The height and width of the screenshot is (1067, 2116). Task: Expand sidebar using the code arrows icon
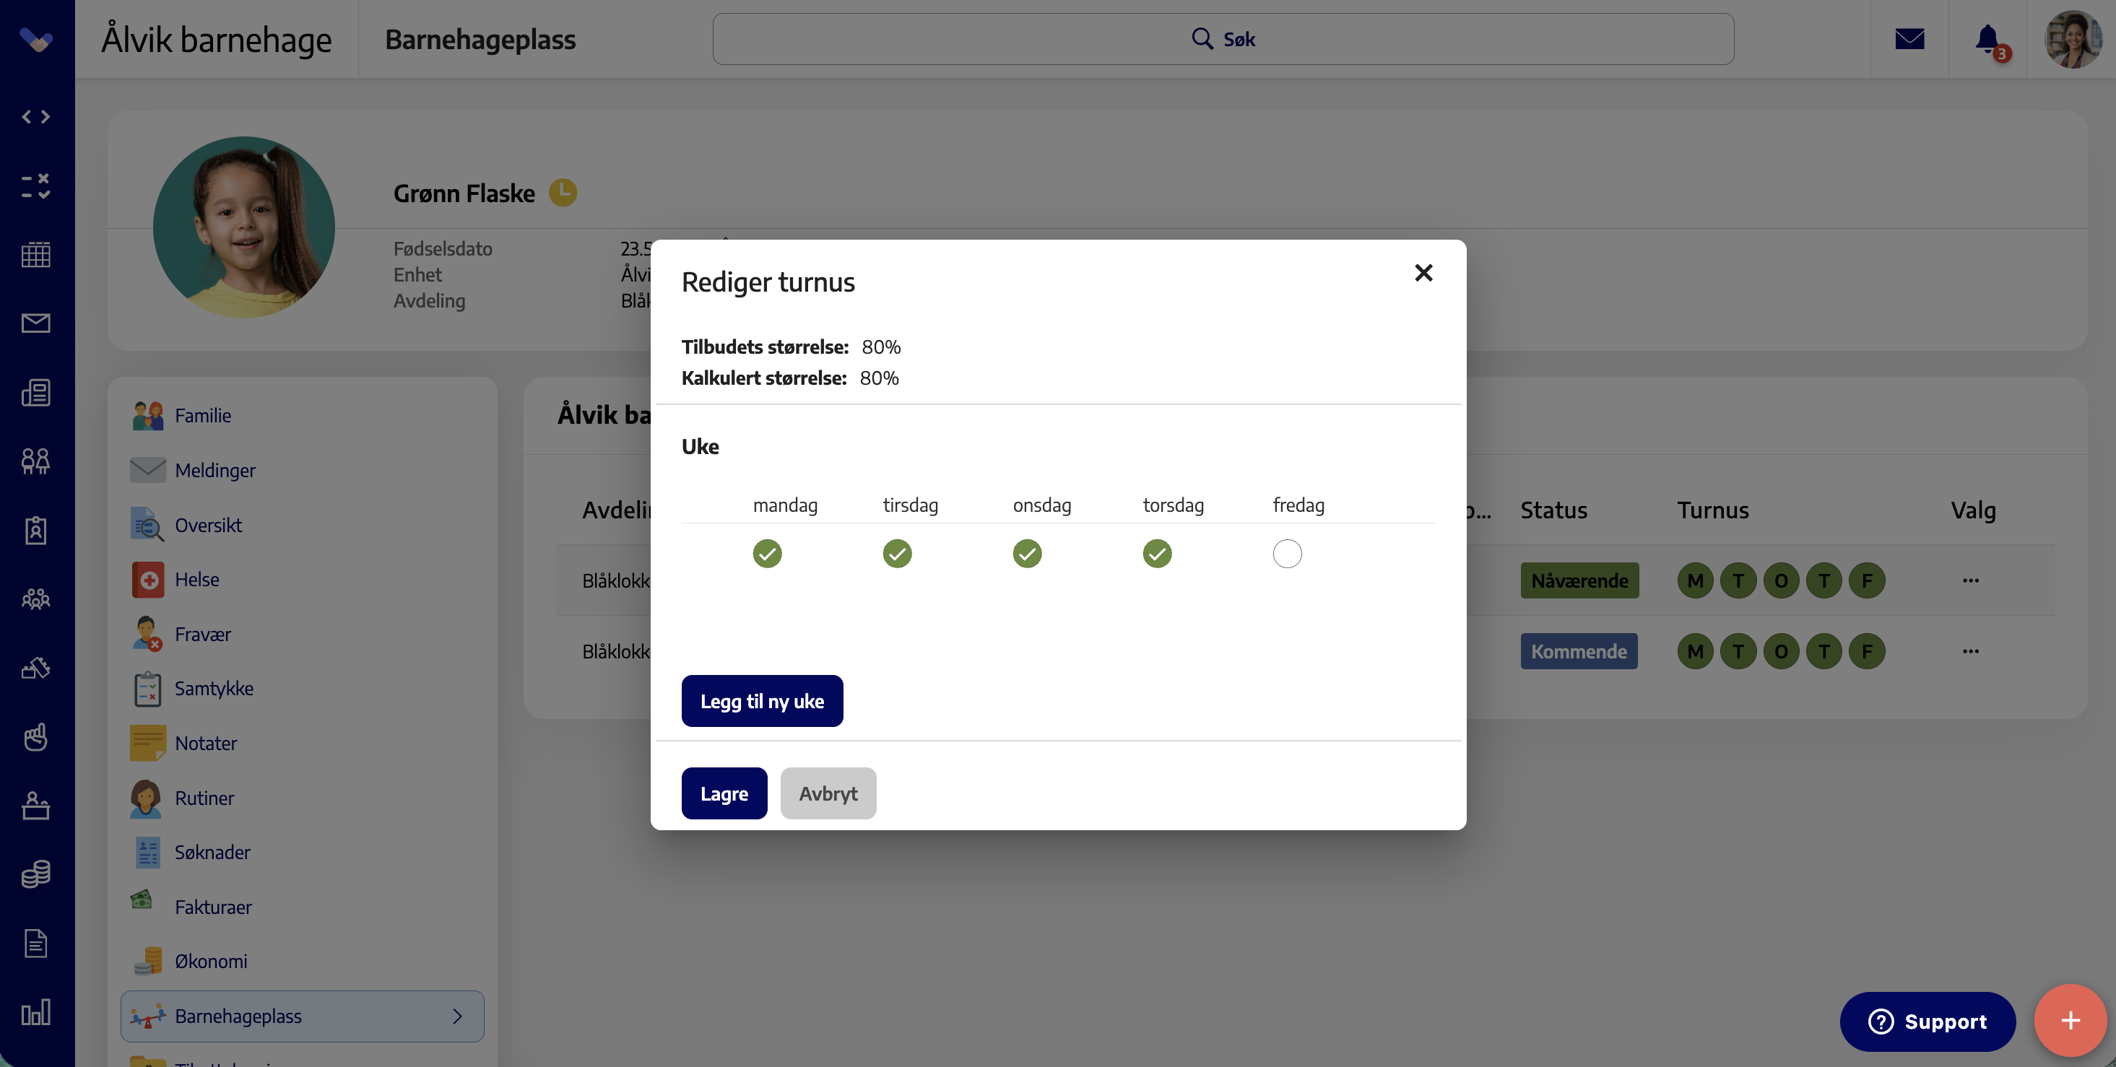coord(35,117)
